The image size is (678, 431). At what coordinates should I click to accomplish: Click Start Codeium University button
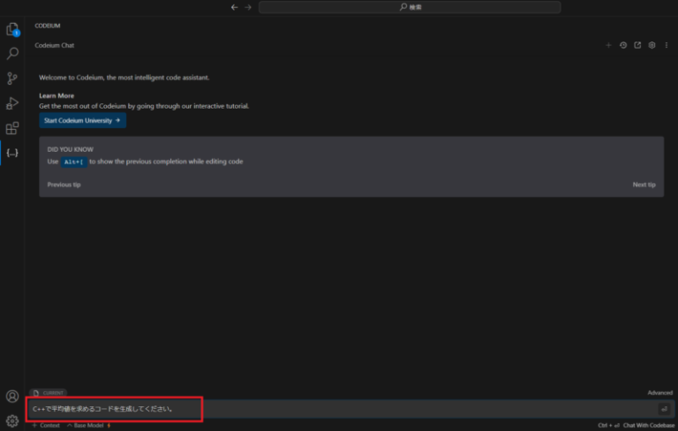tap(82, 120)
